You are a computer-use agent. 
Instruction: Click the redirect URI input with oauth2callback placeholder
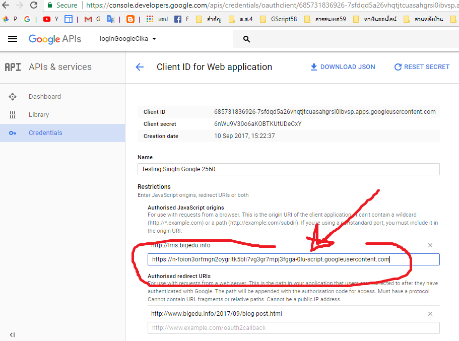click(x=294, y=328)
